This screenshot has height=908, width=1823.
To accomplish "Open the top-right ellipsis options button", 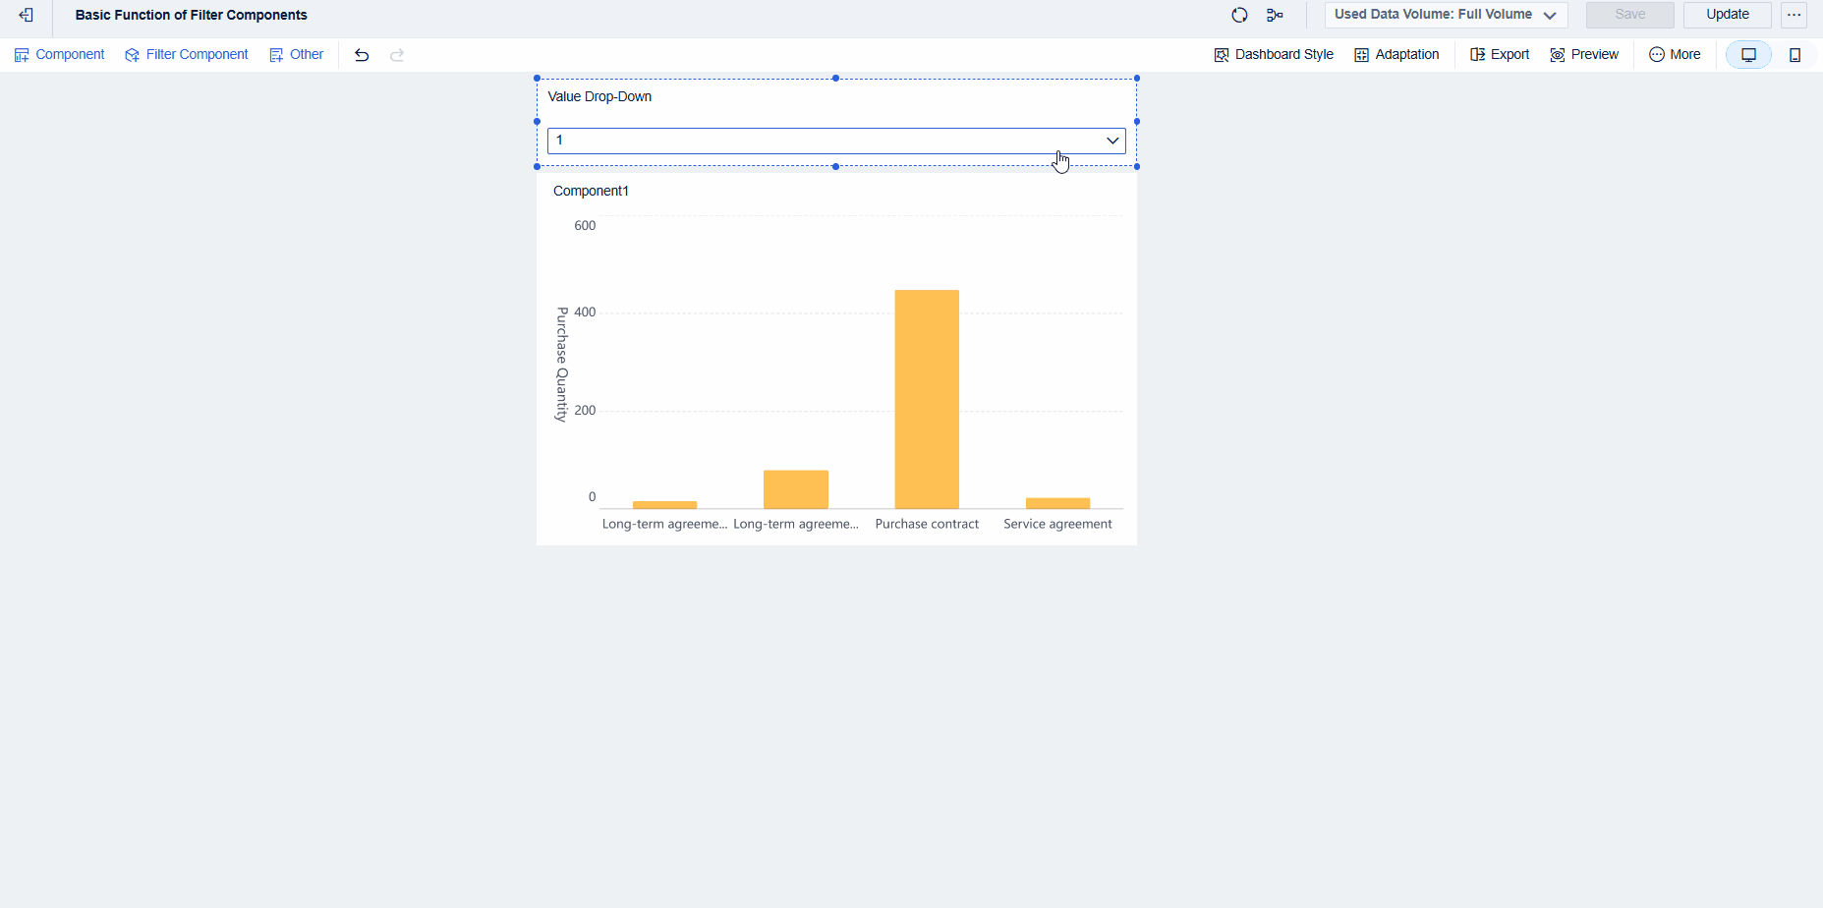I will [1794, 15].
